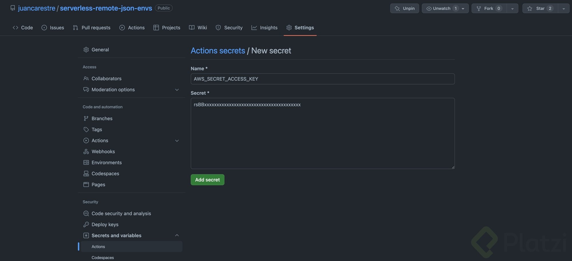572x261 pixels.
Task: Click the Projects table icon
Action: tap(156, 27)
